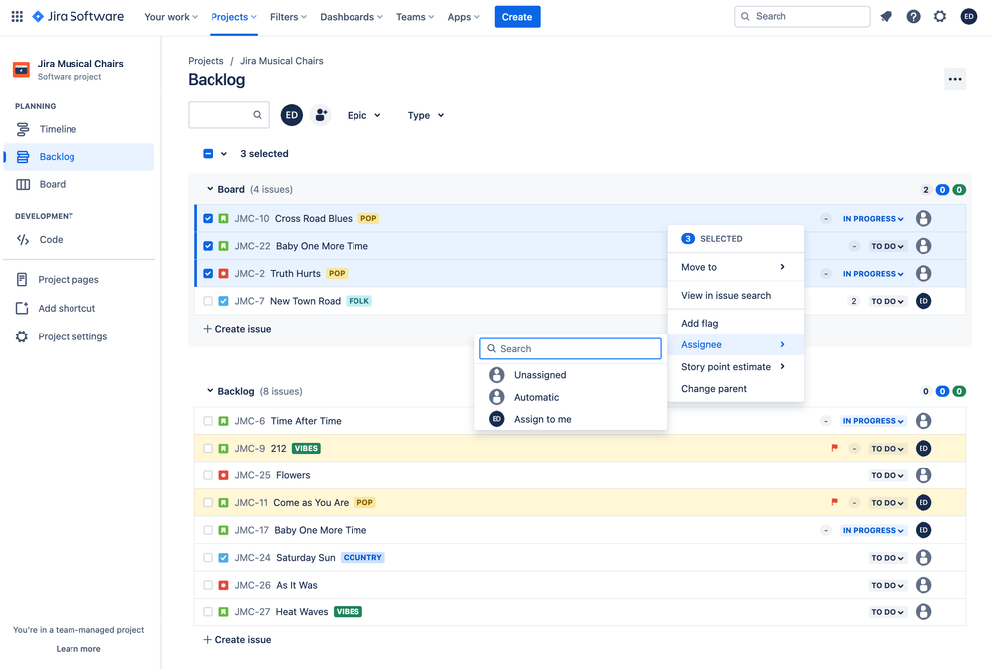
Task: Toggle the select-all checkbox next to 3 selected
Action: 208,154
